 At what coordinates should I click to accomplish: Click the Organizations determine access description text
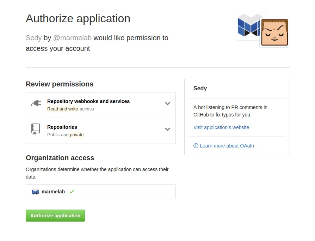(x=97, y=173)
